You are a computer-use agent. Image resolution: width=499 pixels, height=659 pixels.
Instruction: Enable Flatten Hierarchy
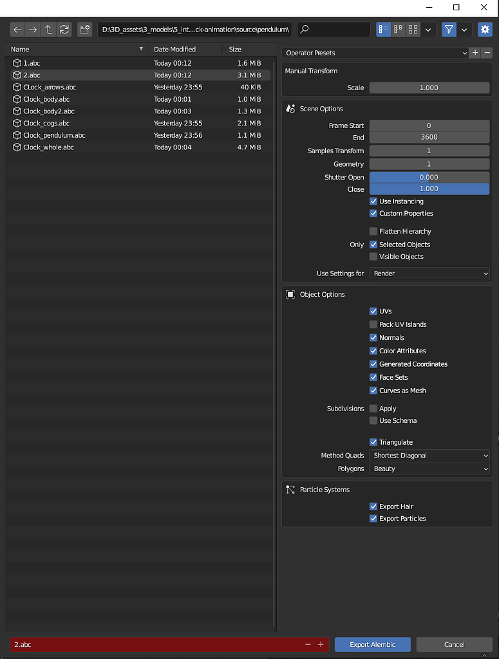373,231
